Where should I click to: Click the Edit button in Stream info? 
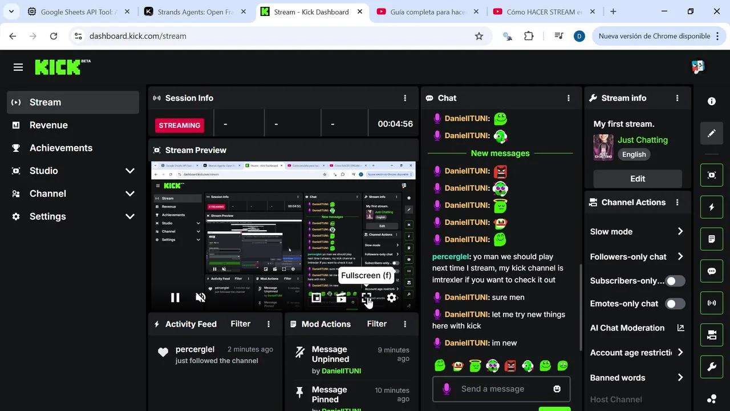pyautogui.click(x=638, y=179)
